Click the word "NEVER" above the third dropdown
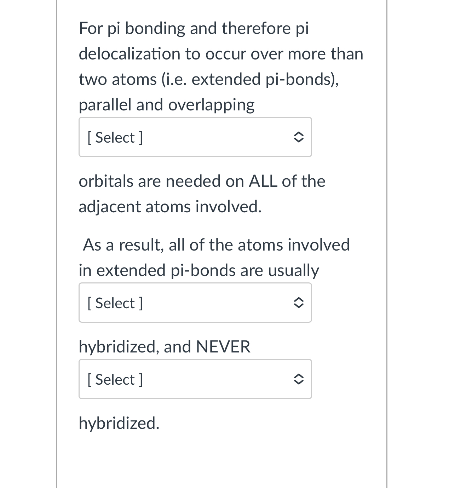Viewport: 449px width, 488px height. tap(223, 347)
